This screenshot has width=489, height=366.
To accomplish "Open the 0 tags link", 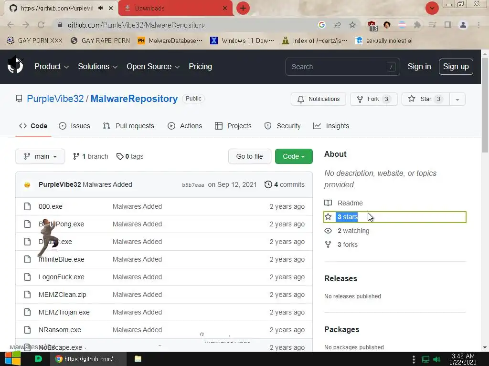I will pyautogui.click(x=130, y=156).
